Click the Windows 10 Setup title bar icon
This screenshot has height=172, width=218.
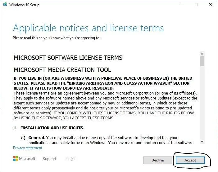point(5,4)
